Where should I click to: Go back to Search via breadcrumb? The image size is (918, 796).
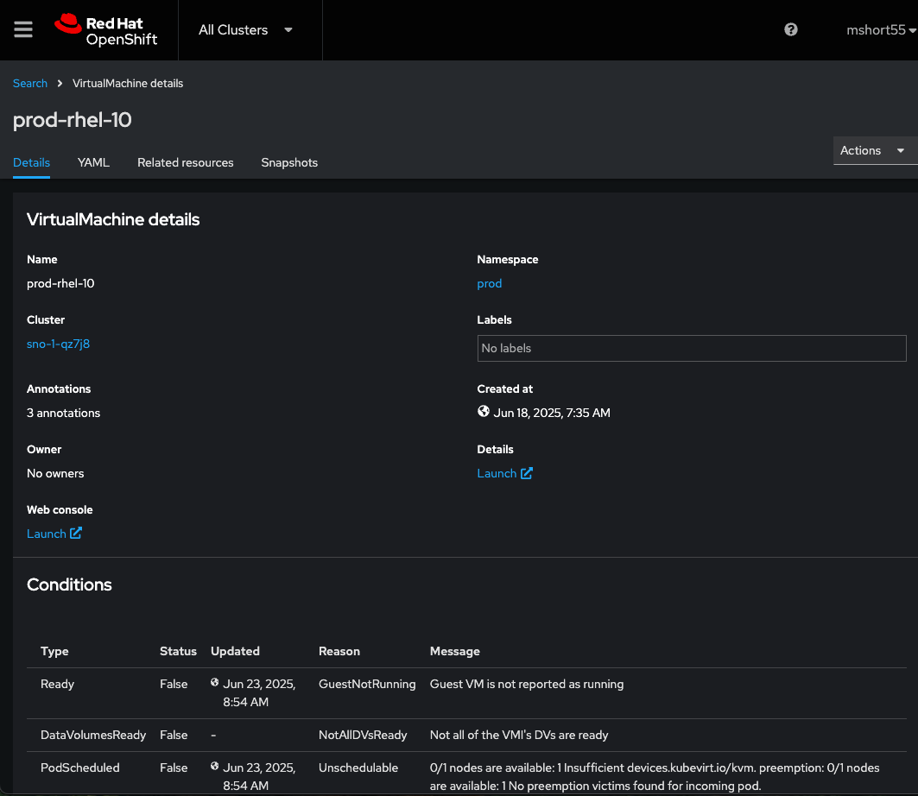30,84
